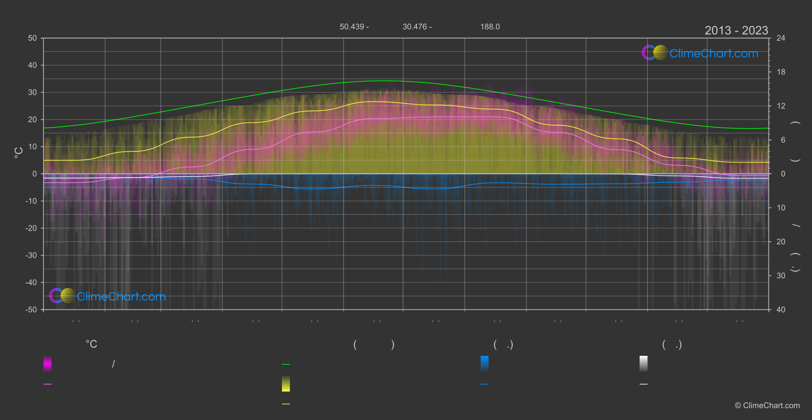The height and width of the screenshot is (420, 812).
Task: Click the -50 tick on the temperature axis
Action: click(31, 310)
